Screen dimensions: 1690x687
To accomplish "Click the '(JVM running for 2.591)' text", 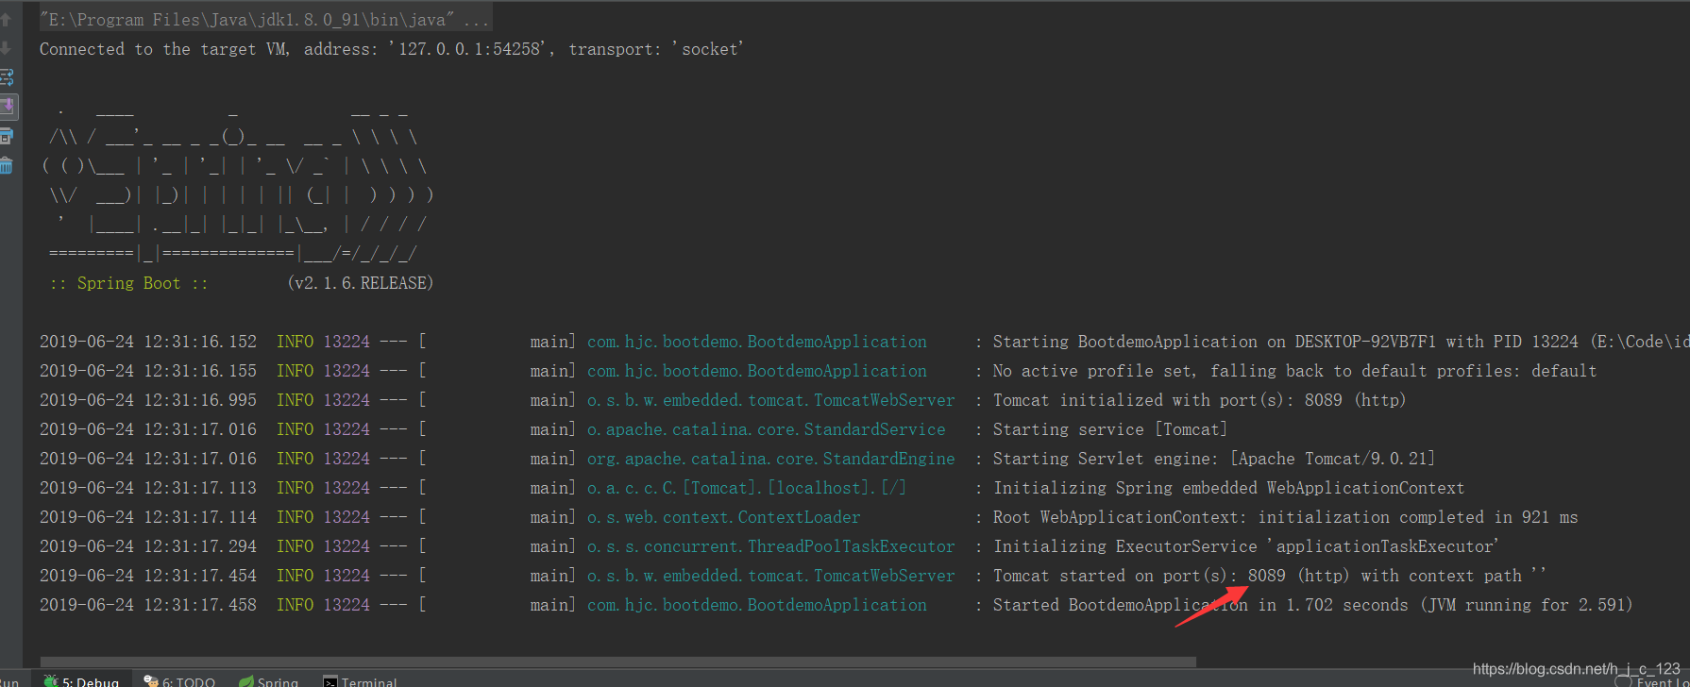I will coord(1527,605).
